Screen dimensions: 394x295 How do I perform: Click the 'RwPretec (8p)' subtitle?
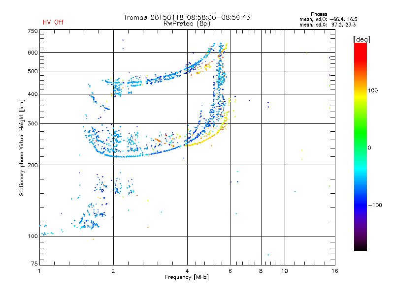[187, 24]
